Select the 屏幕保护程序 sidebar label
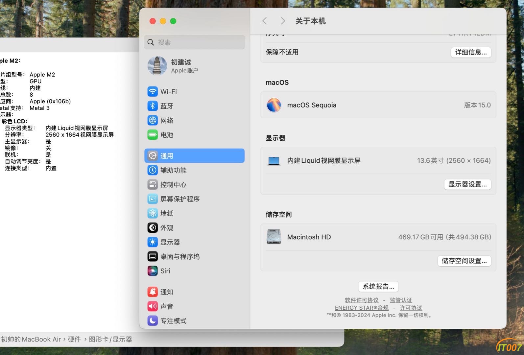This screenshot has width=524, height=355. coord(180,199)
